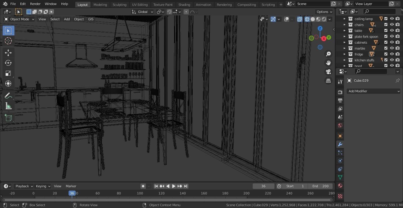
Task: Toggle X-ray mode
Action: [x=299, y=19]
